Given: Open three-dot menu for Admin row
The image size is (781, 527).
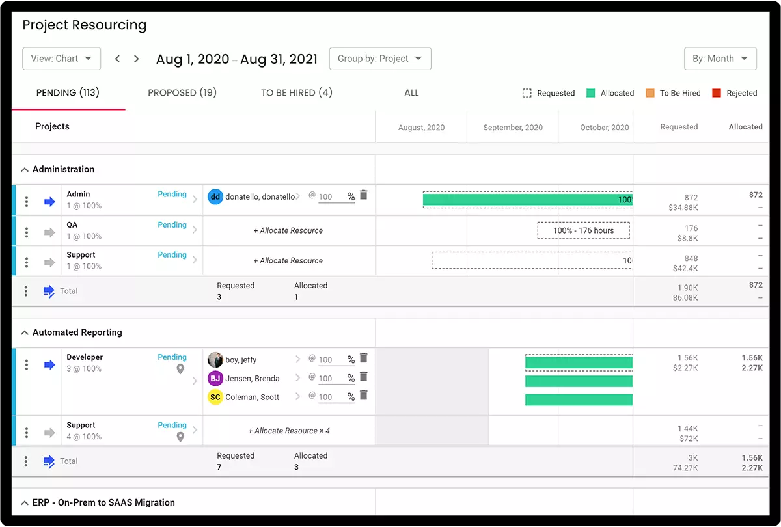Looking at the screenshot, I should pyautogui.click(x=26, y=202).
